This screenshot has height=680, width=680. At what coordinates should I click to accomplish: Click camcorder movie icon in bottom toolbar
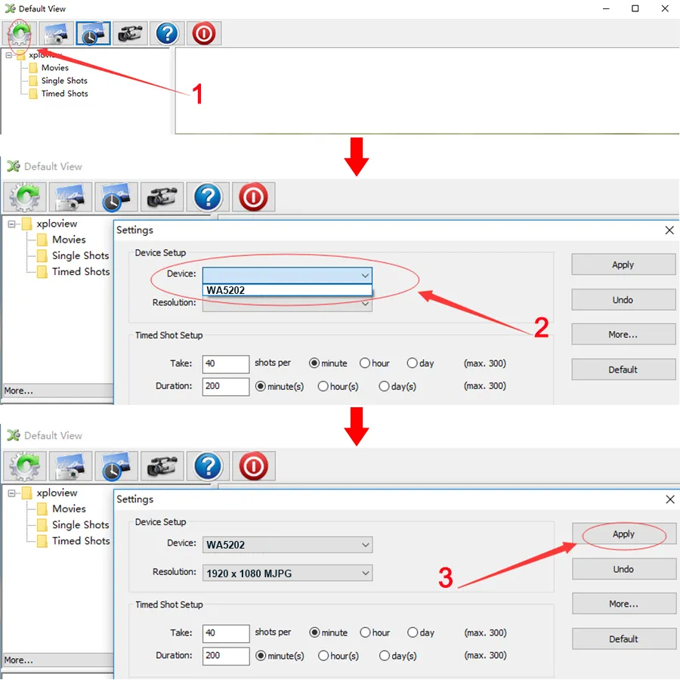pos(162,466)
